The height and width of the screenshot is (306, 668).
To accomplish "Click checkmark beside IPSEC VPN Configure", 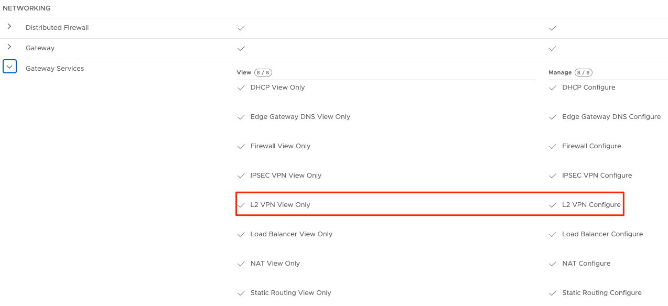I will pos(553,176).
